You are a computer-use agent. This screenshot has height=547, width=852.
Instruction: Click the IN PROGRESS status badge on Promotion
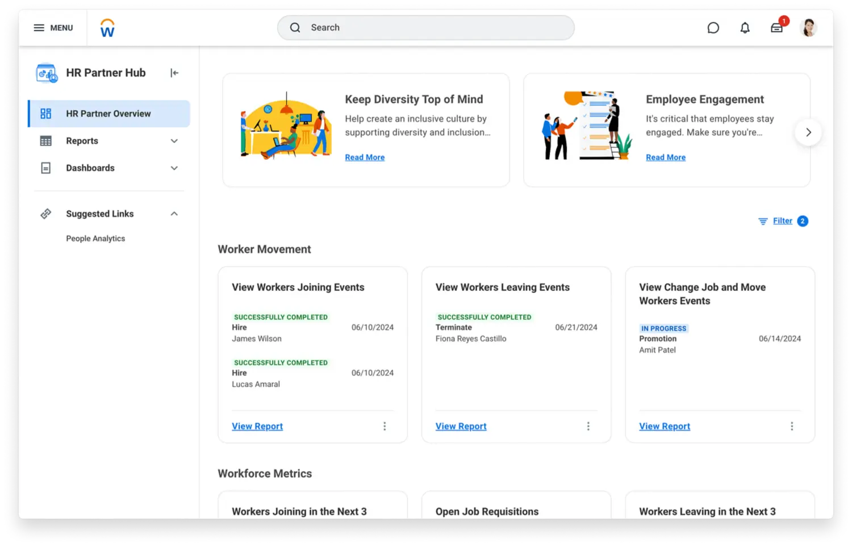click(663, 328)
